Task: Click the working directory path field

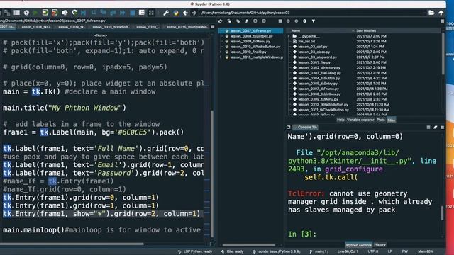Action: [313, 13]
